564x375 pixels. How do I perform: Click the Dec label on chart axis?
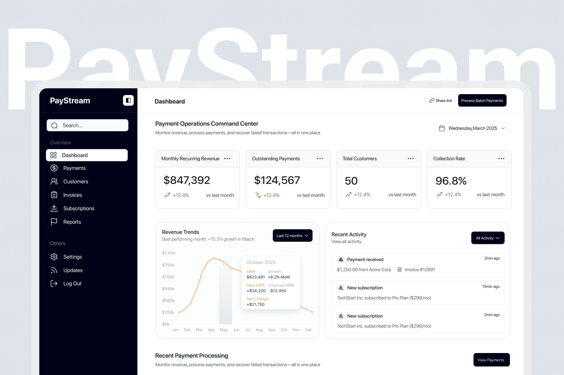pyautogui.click(x=309, y=330)
